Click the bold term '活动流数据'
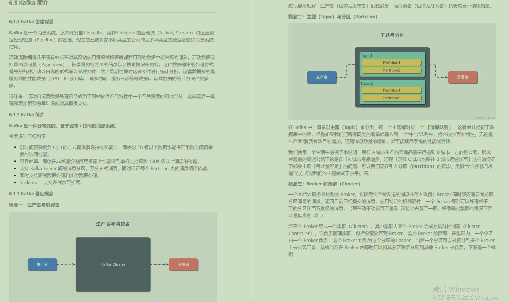The height and width of the screenshot is (302, 509). click(x=20, y=58)
